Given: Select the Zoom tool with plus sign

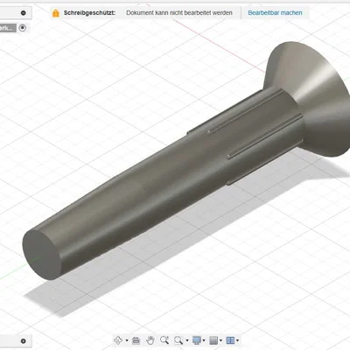Looking at the screenshot, I should [x=164, y=340].
